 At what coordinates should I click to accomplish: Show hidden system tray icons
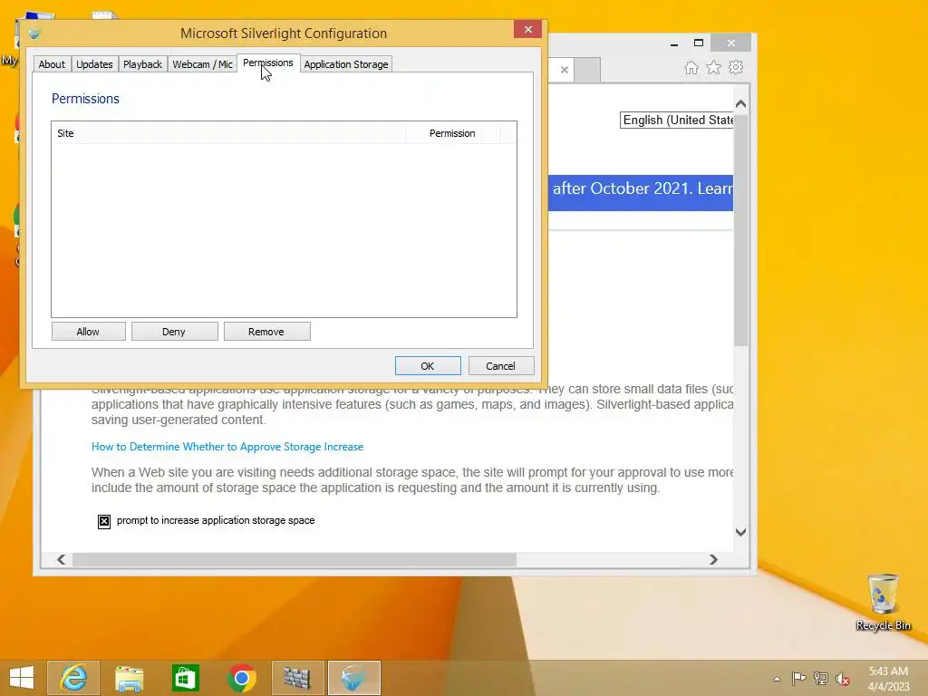777,679
